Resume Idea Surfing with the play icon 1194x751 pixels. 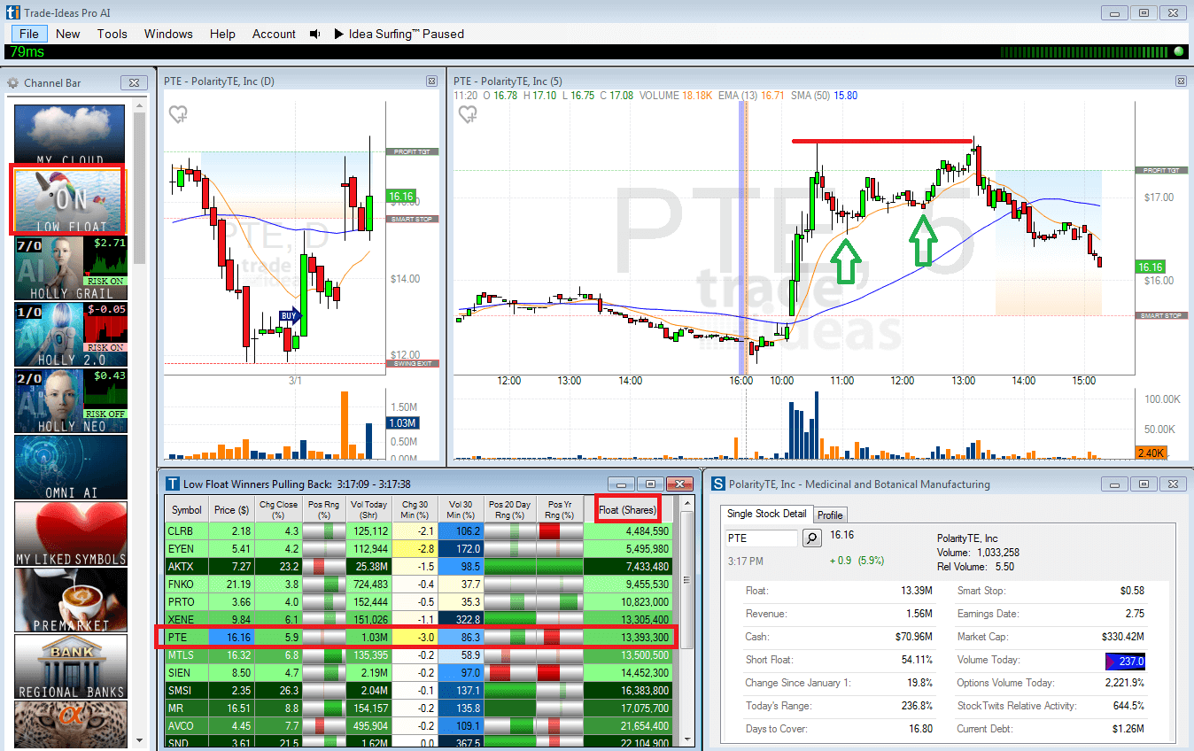pos(339,34)
